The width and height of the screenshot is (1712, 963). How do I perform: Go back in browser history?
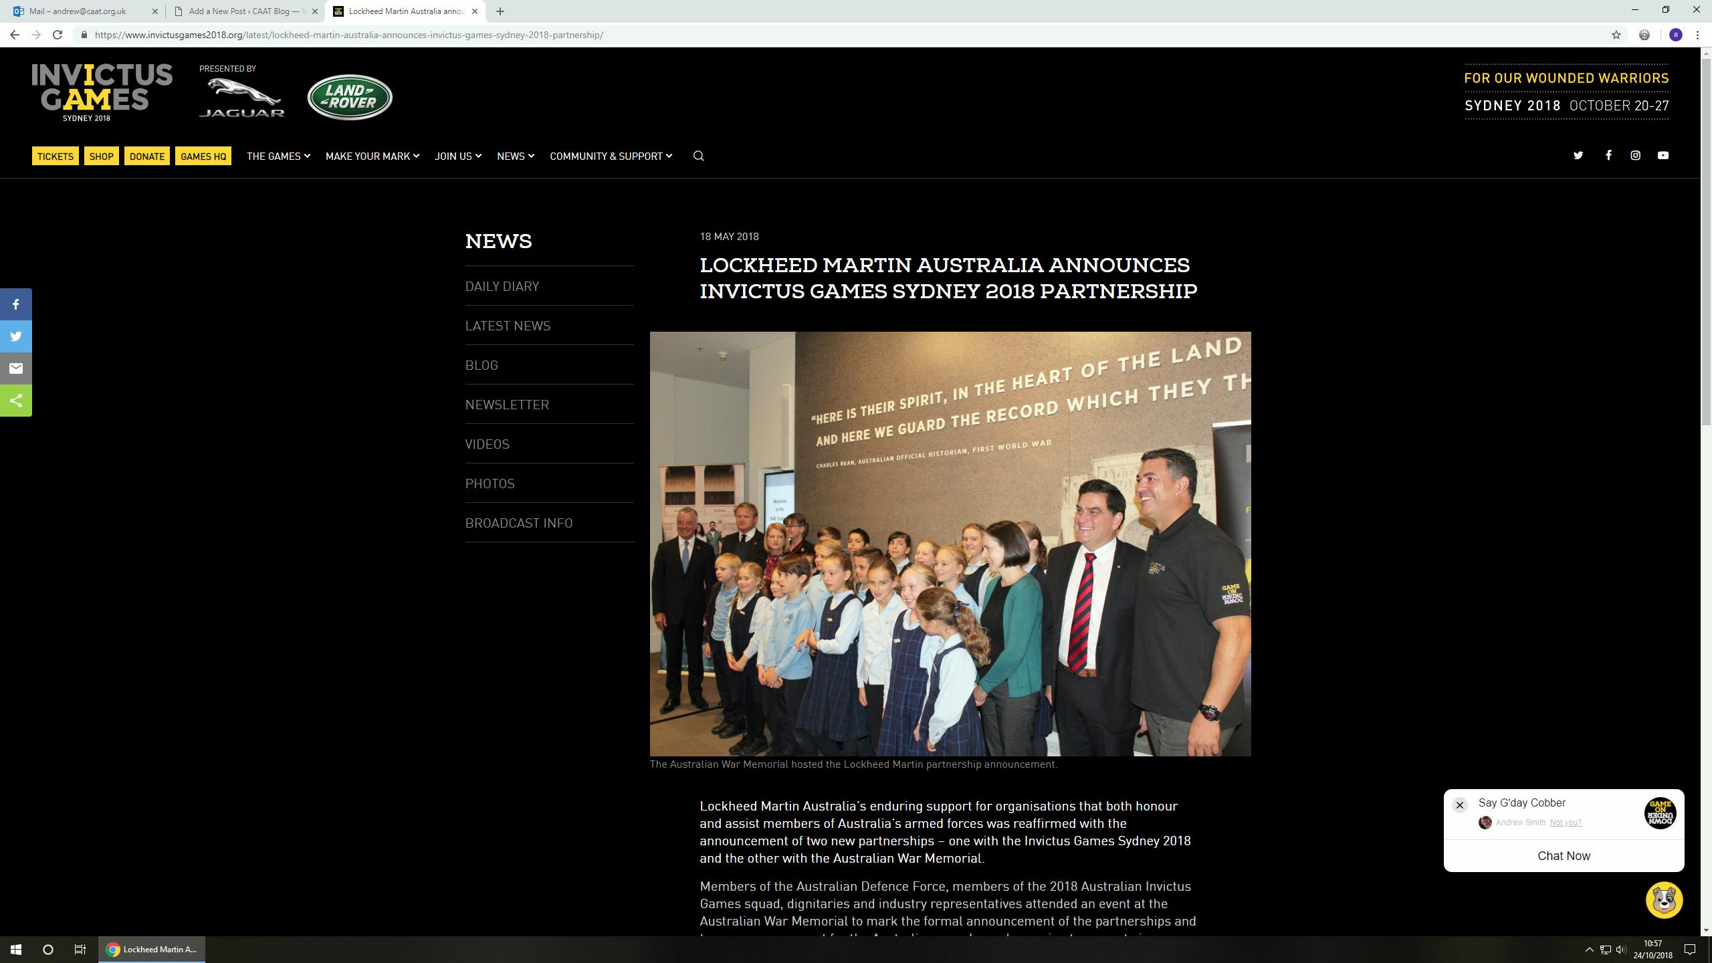tap(15, 35)
